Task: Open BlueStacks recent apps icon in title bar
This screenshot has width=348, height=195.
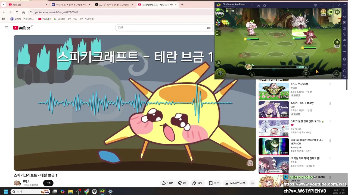Action: click(x=264, y=5)
